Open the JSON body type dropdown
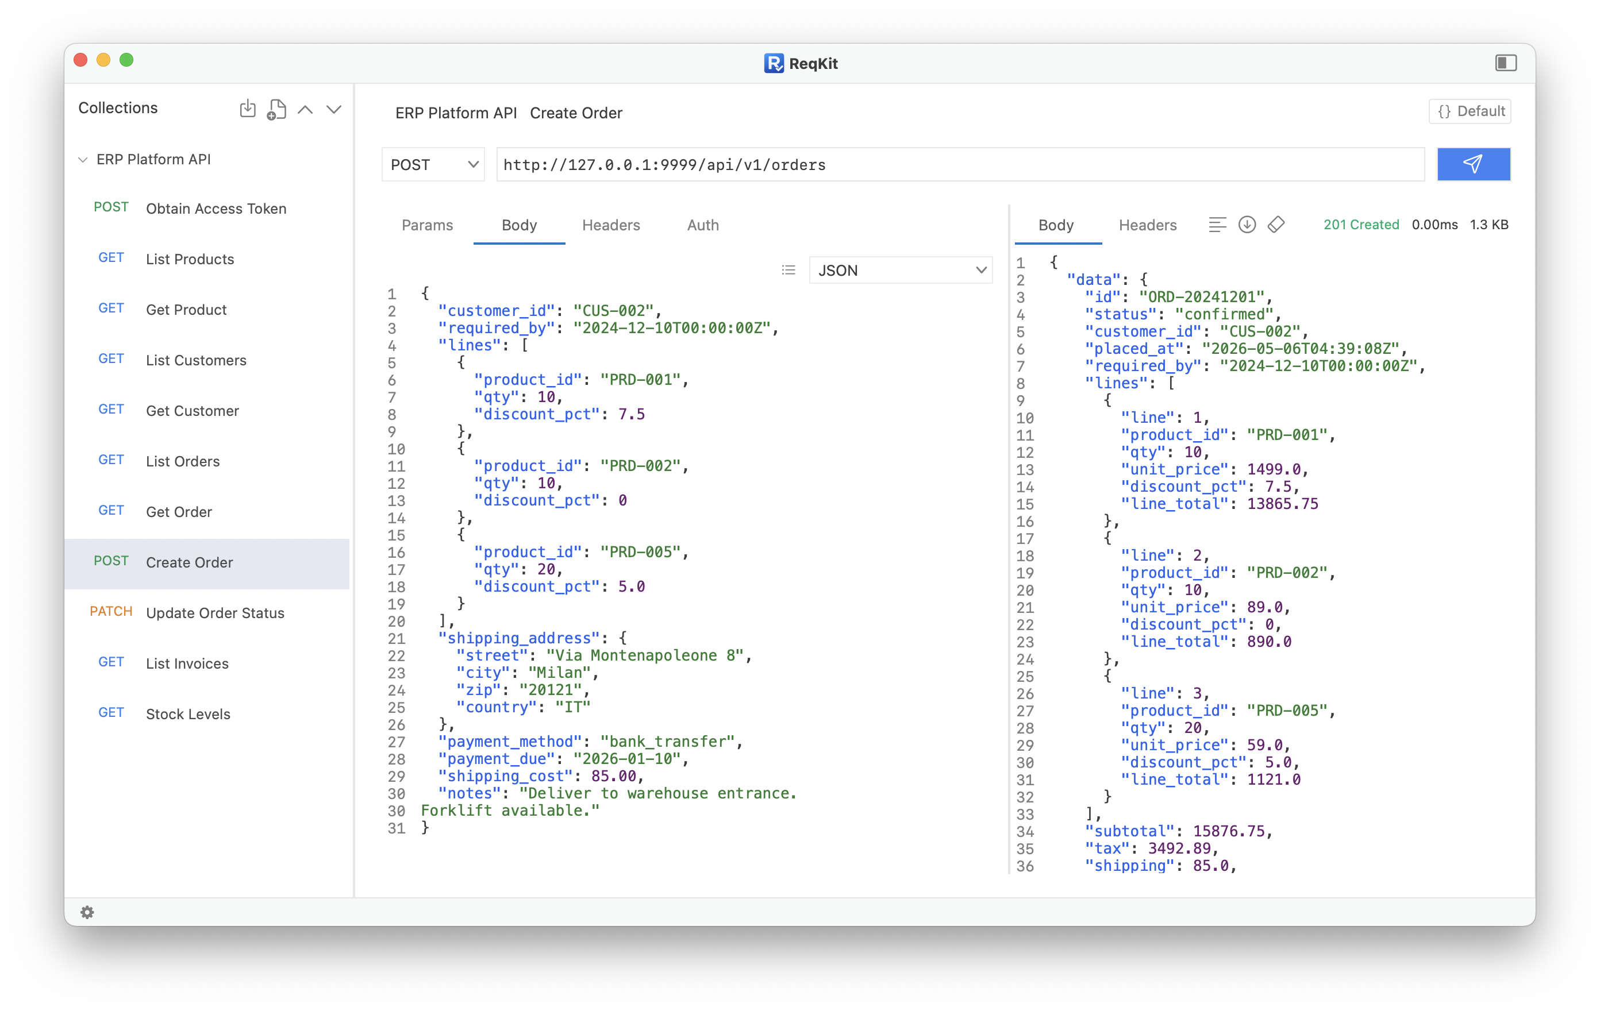This screenshot has width=1600, height=1011. [901, 269]
